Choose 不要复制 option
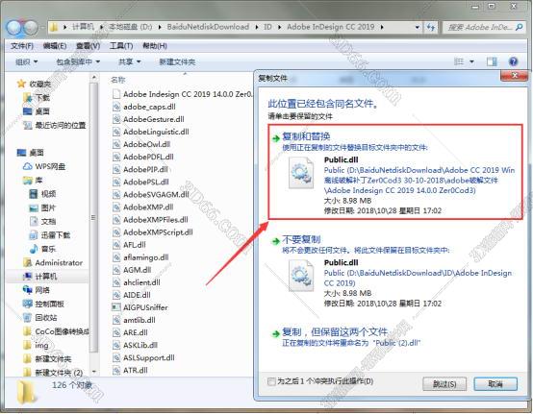The image size is (533, 414). coord(395,271)
